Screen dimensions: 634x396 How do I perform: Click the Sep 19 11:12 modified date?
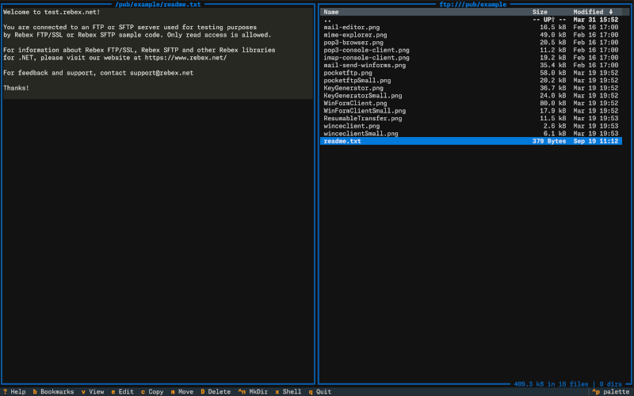click(596, 142)
